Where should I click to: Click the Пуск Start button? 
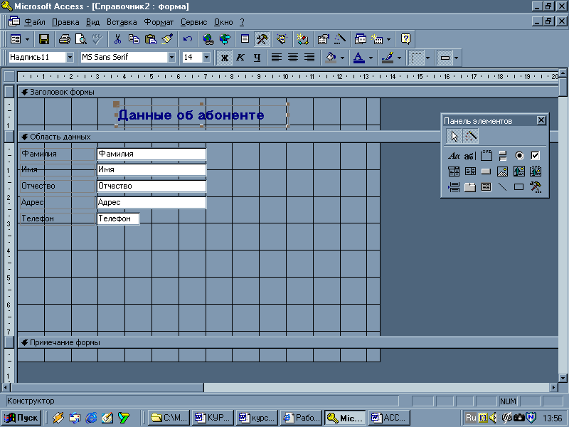22,418
